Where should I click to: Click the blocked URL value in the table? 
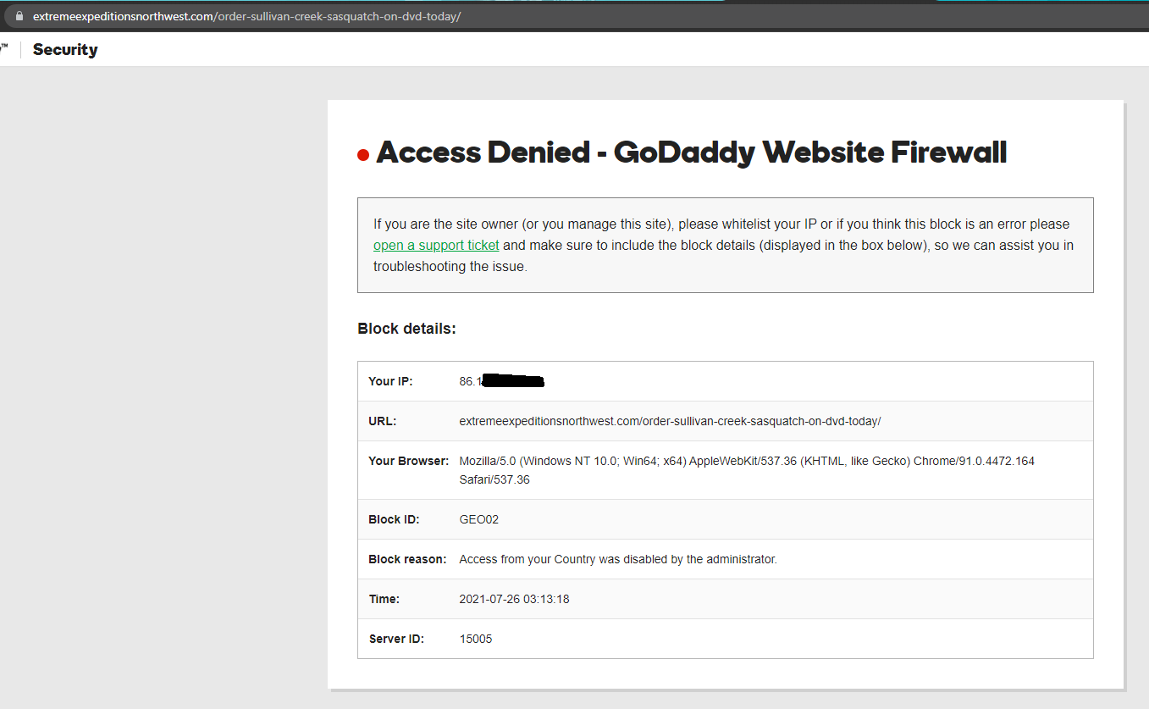[x=670, y=421]
